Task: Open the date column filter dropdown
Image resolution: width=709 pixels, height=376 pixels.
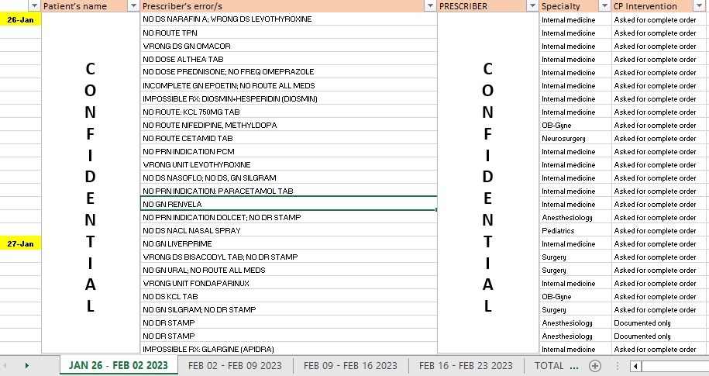Action: (x=34, y=6)
